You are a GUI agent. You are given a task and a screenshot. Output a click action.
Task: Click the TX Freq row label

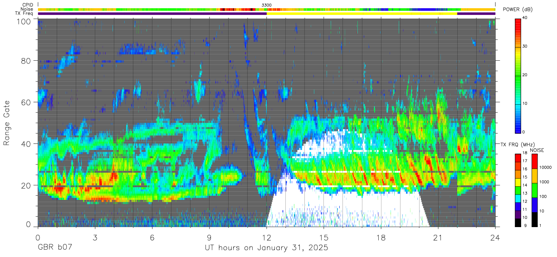pyautogui.click(x=24, y=14)
